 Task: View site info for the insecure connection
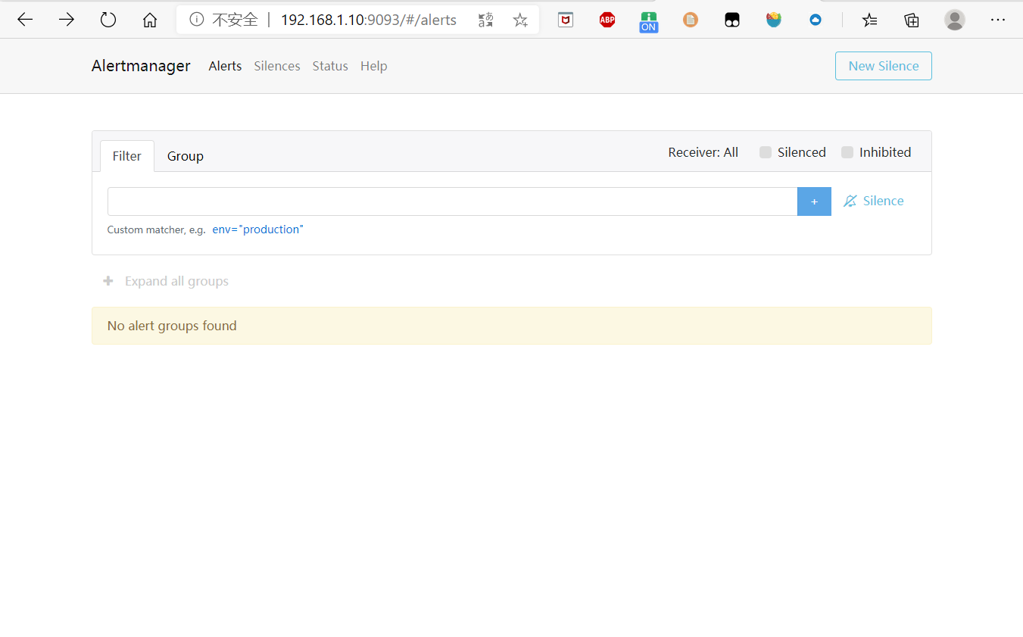(197, 20)
